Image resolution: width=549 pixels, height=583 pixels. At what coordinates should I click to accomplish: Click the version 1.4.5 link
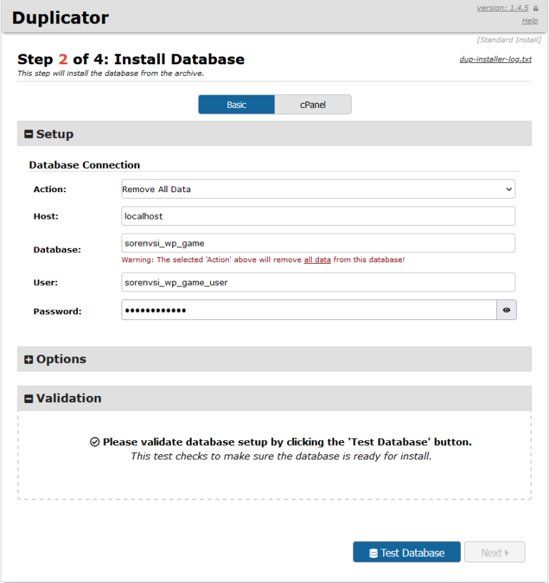point(503,8)
